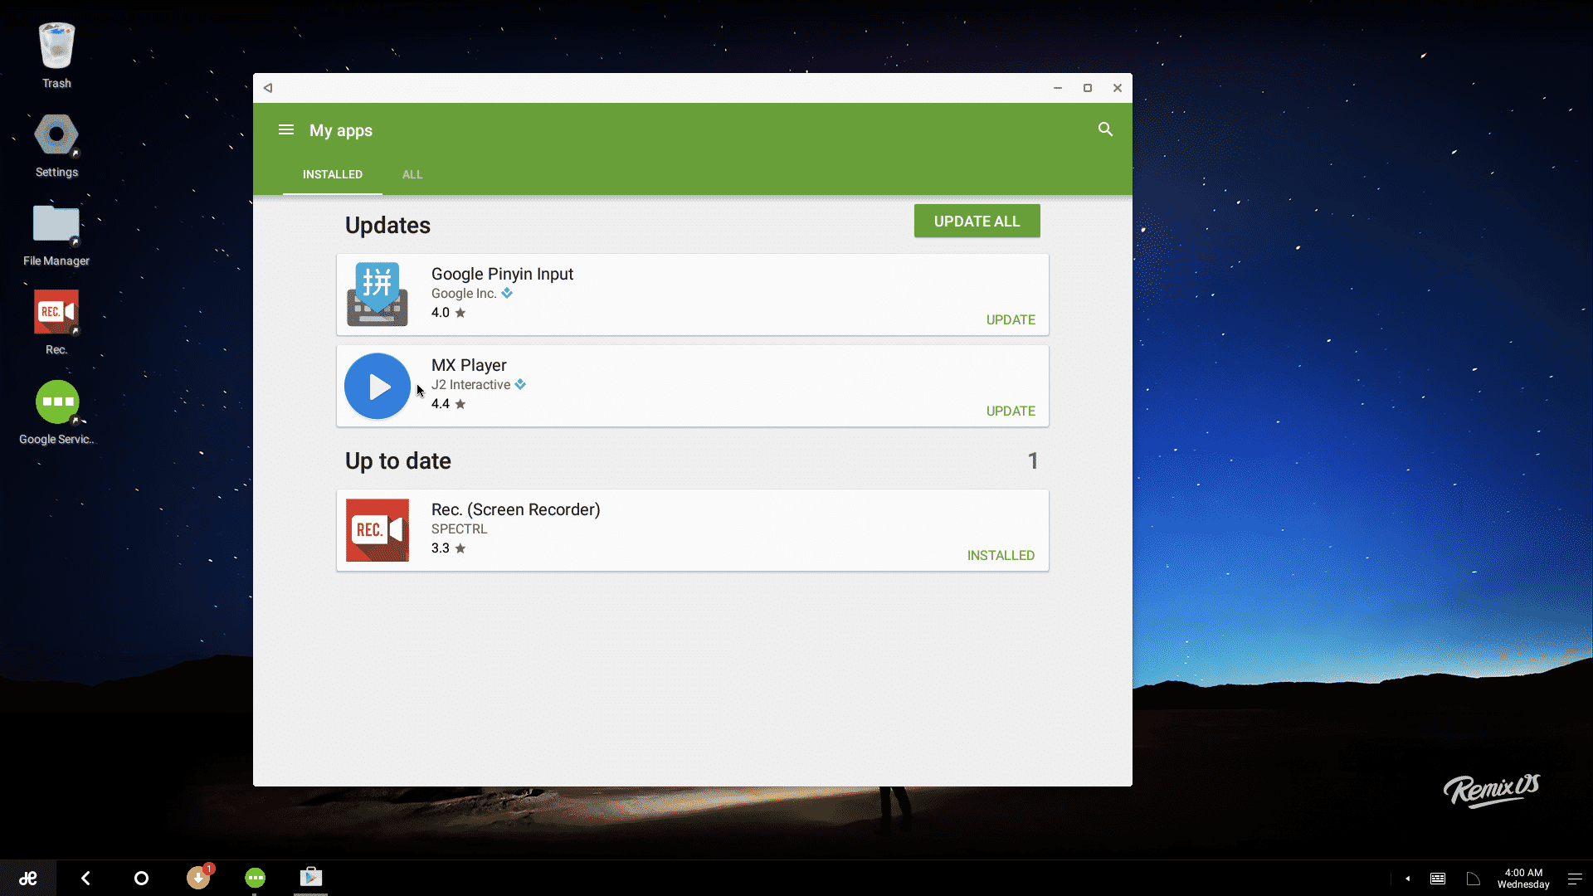Open the download notification in taskbar

pyautogui.click(x=198, y=878)
